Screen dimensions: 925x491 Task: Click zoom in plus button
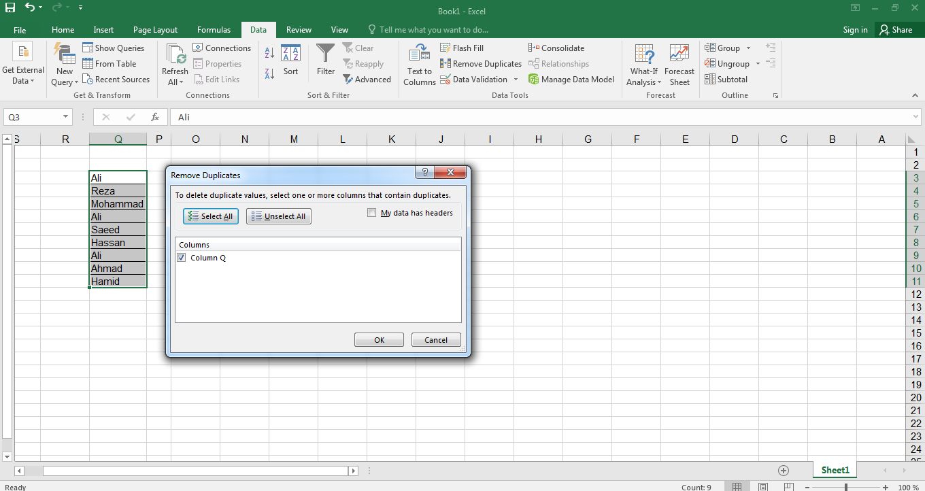click(885, 487)
